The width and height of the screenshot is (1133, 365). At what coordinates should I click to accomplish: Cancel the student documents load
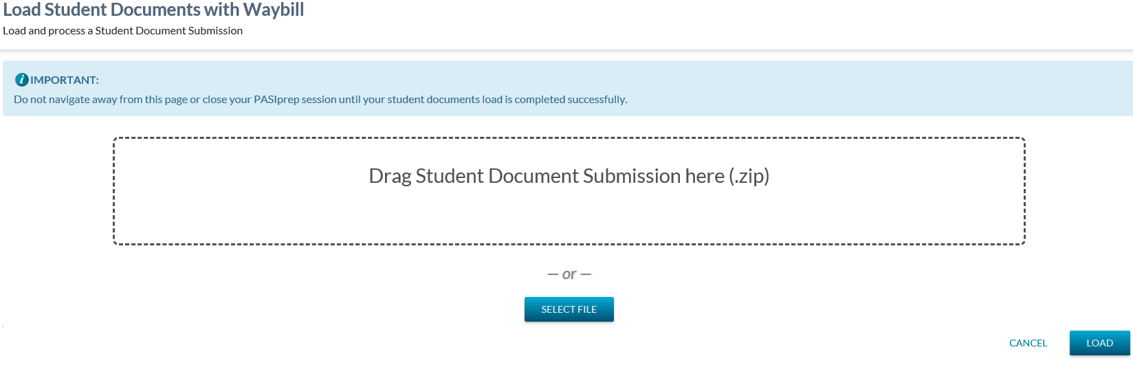pos(1028,343)
